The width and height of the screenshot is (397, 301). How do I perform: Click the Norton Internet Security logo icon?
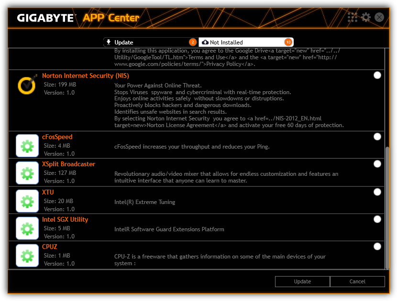[x=27, y=84]
